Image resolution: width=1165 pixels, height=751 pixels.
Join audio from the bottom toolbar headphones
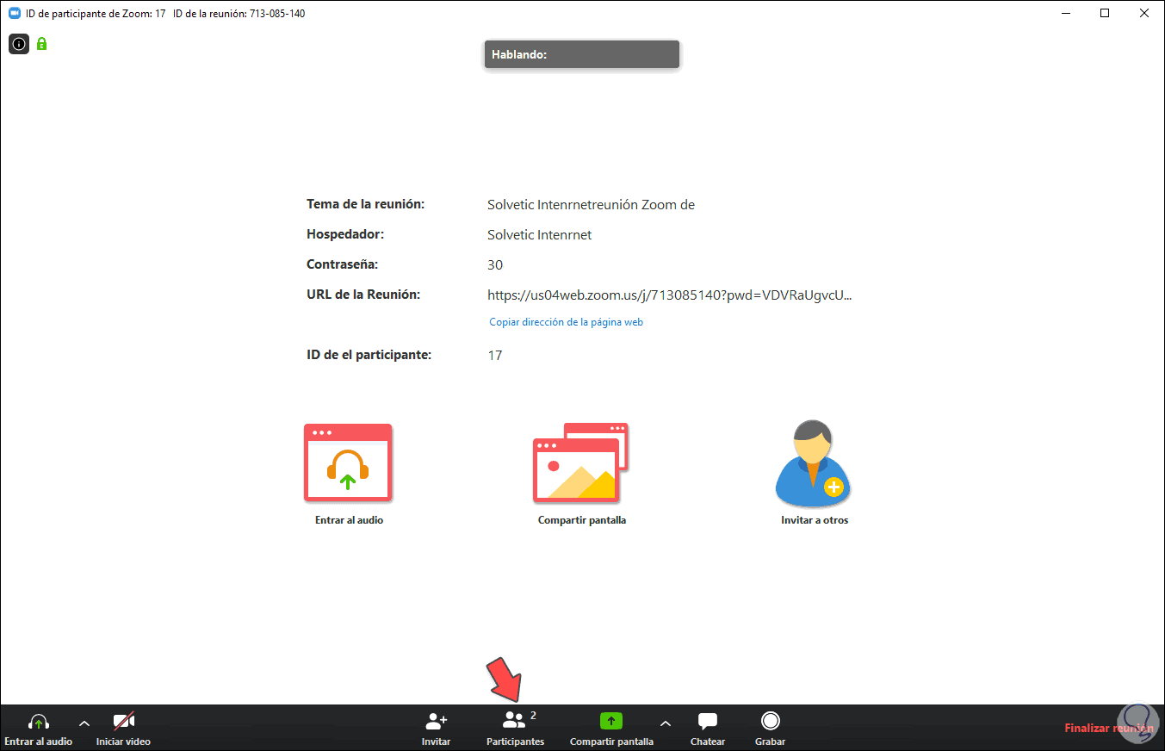[39, 729]
